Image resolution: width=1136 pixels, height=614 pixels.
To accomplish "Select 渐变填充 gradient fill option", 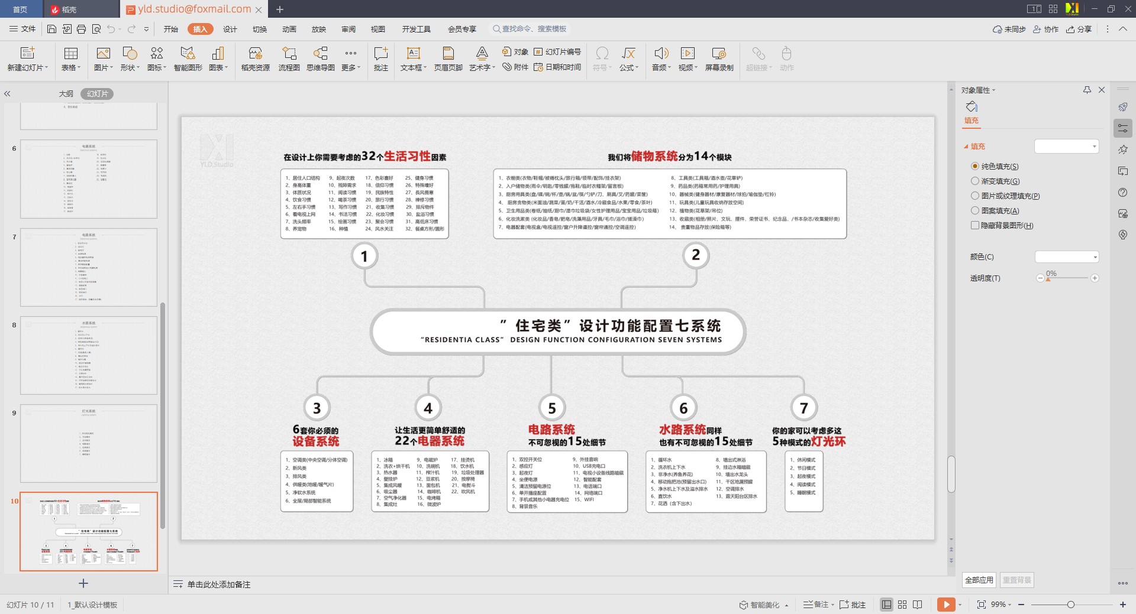I will coord(975,181).
